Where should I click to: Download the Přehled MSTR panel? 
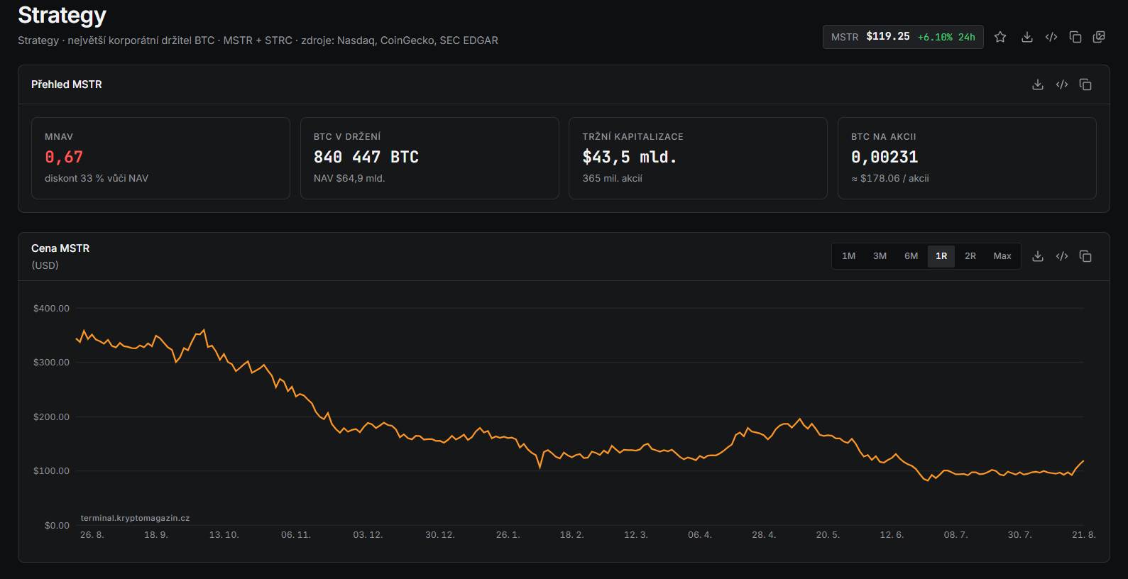coord(1038,84)
